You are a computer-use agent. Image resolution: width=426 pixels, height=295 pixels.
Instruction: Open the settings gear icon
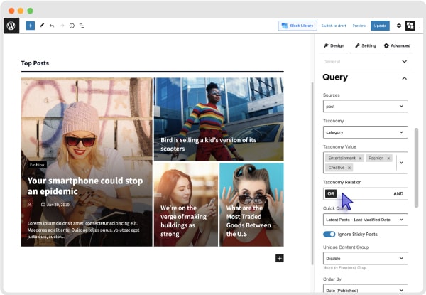click(398, 26)
